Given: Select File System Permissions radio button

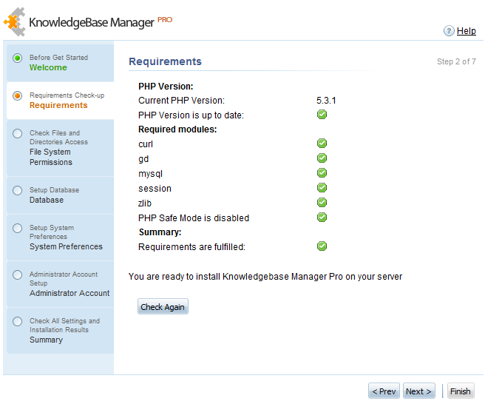Looking at the screenshot, I should [x=17, y=134].
